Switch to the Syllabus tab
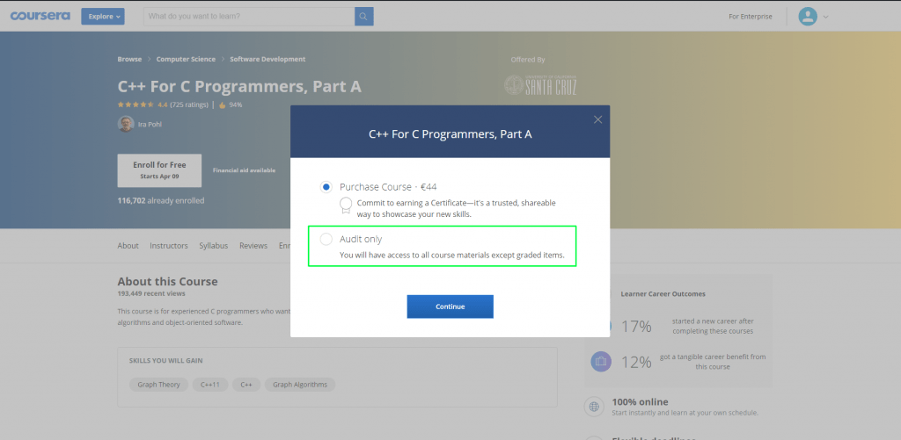 click(x=214, y=246)
